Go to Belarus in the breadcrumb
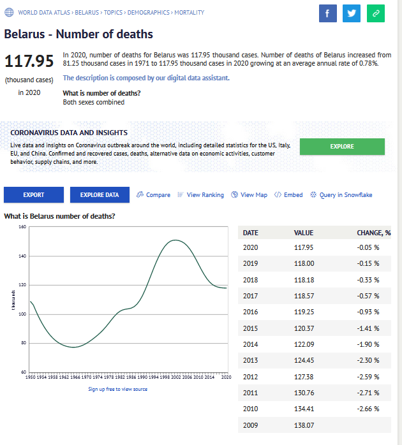 click(x=87, y=12)
